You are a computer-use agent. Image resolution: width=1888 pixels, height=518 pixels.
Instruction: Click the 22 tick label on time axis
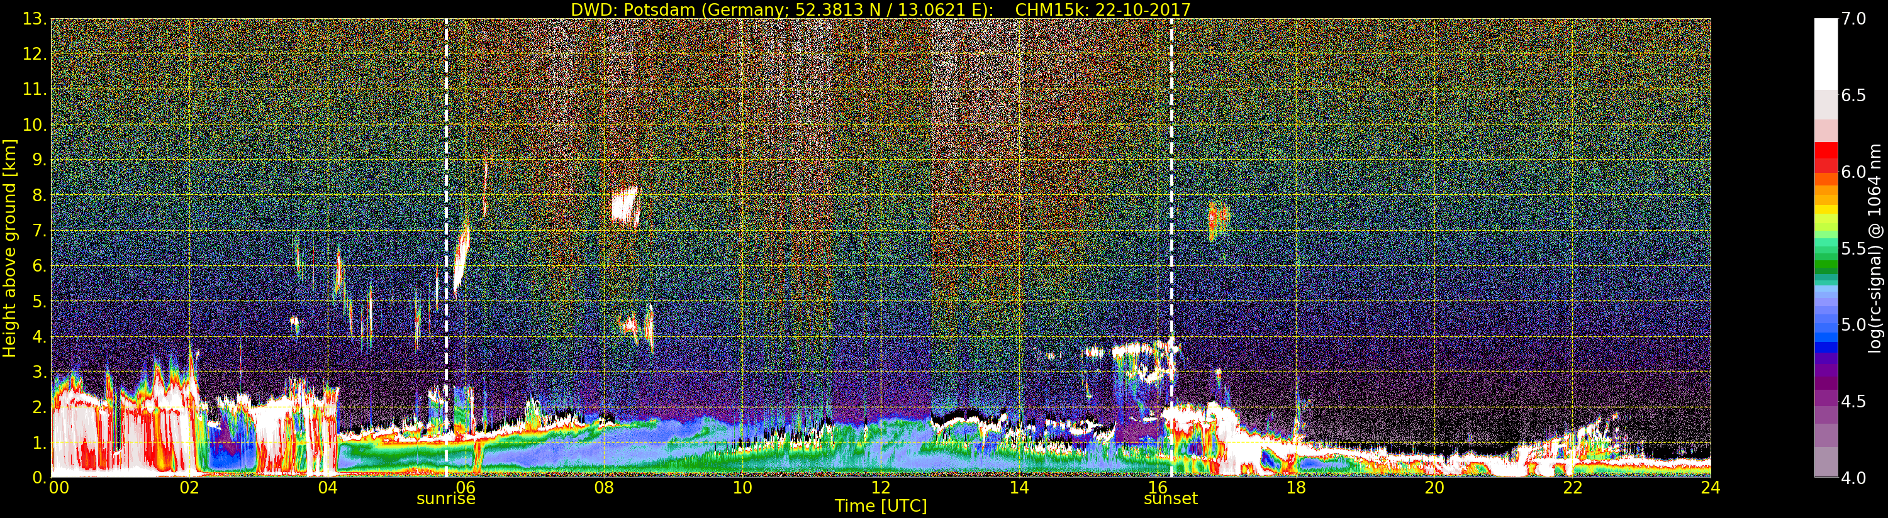(x=1573, y=488)
